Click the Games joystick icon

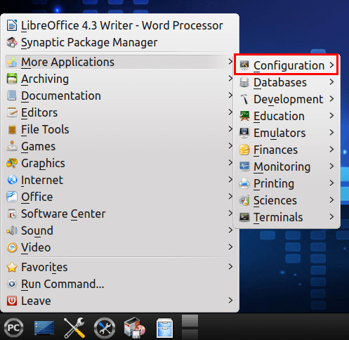coord(12,146)
